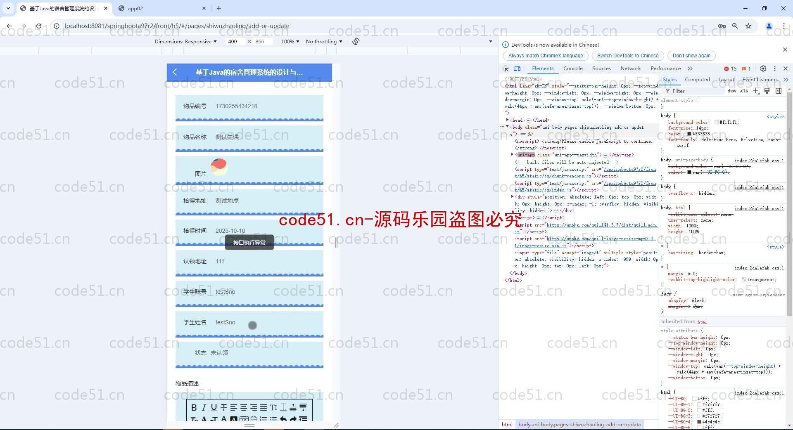Collapse the body element node

(x=508, y=127)
